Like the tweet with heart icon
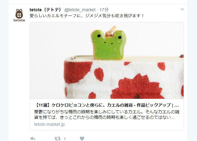The width and height of the screenshot is (197, 141). tap(82, 139)
